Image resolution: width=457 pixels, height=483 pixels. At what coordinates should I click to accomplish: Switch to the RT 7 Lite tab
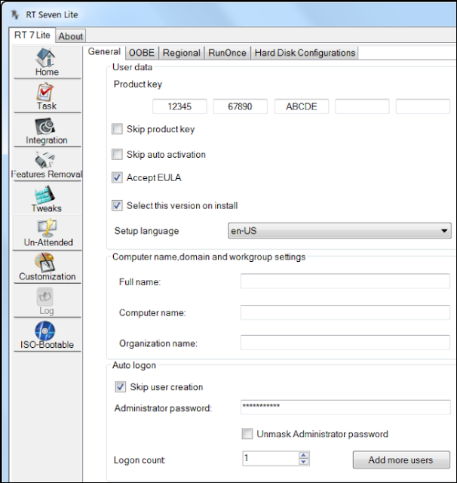click(32, 35)
